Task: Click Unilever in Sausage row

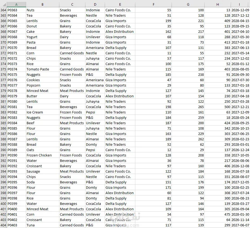Action: (95, 172)
